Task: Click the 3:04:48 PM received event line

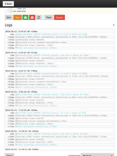Action: [53, 95]
